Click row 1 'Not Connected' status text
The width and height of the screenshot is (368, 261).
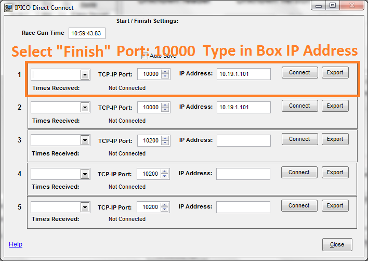[127, 88]
